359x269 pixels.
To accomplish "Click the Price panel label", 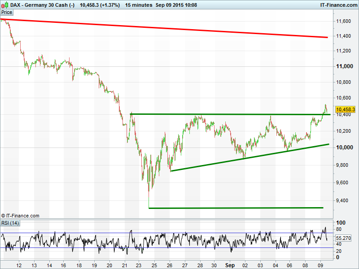I will [x=7, y=13].
